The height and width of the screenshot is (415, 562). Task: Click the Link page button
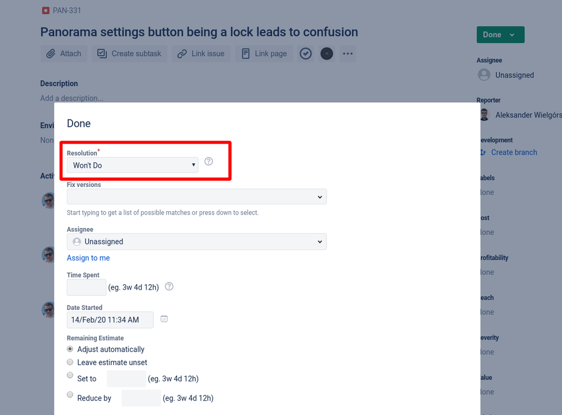pyautogui.click(x=264, y=54)
